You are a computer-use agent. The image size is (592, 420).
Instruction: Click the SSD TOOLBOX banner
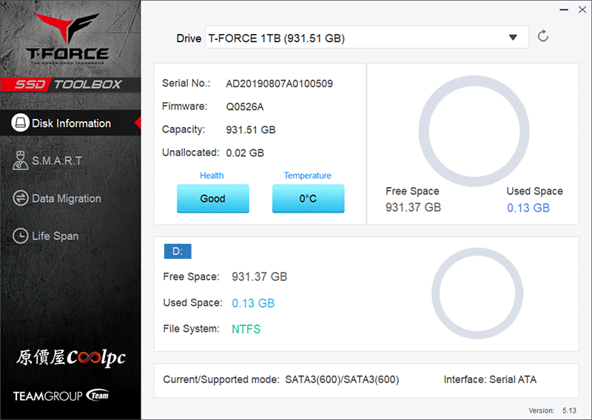70,84
